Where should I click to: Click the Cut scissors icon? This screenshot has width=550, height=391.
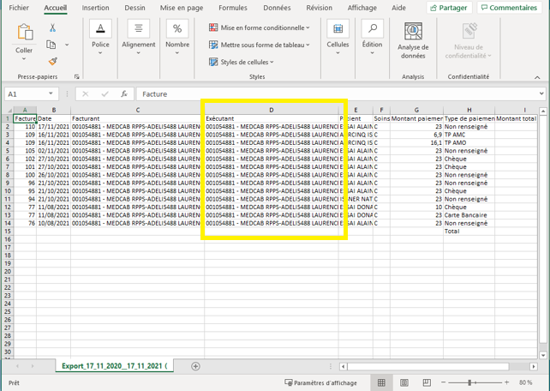tap(52, 27)
